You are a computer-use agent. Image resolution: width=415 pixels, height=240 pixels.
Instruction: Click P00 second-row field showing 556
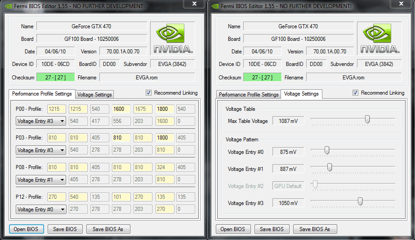tap(121, 121)
